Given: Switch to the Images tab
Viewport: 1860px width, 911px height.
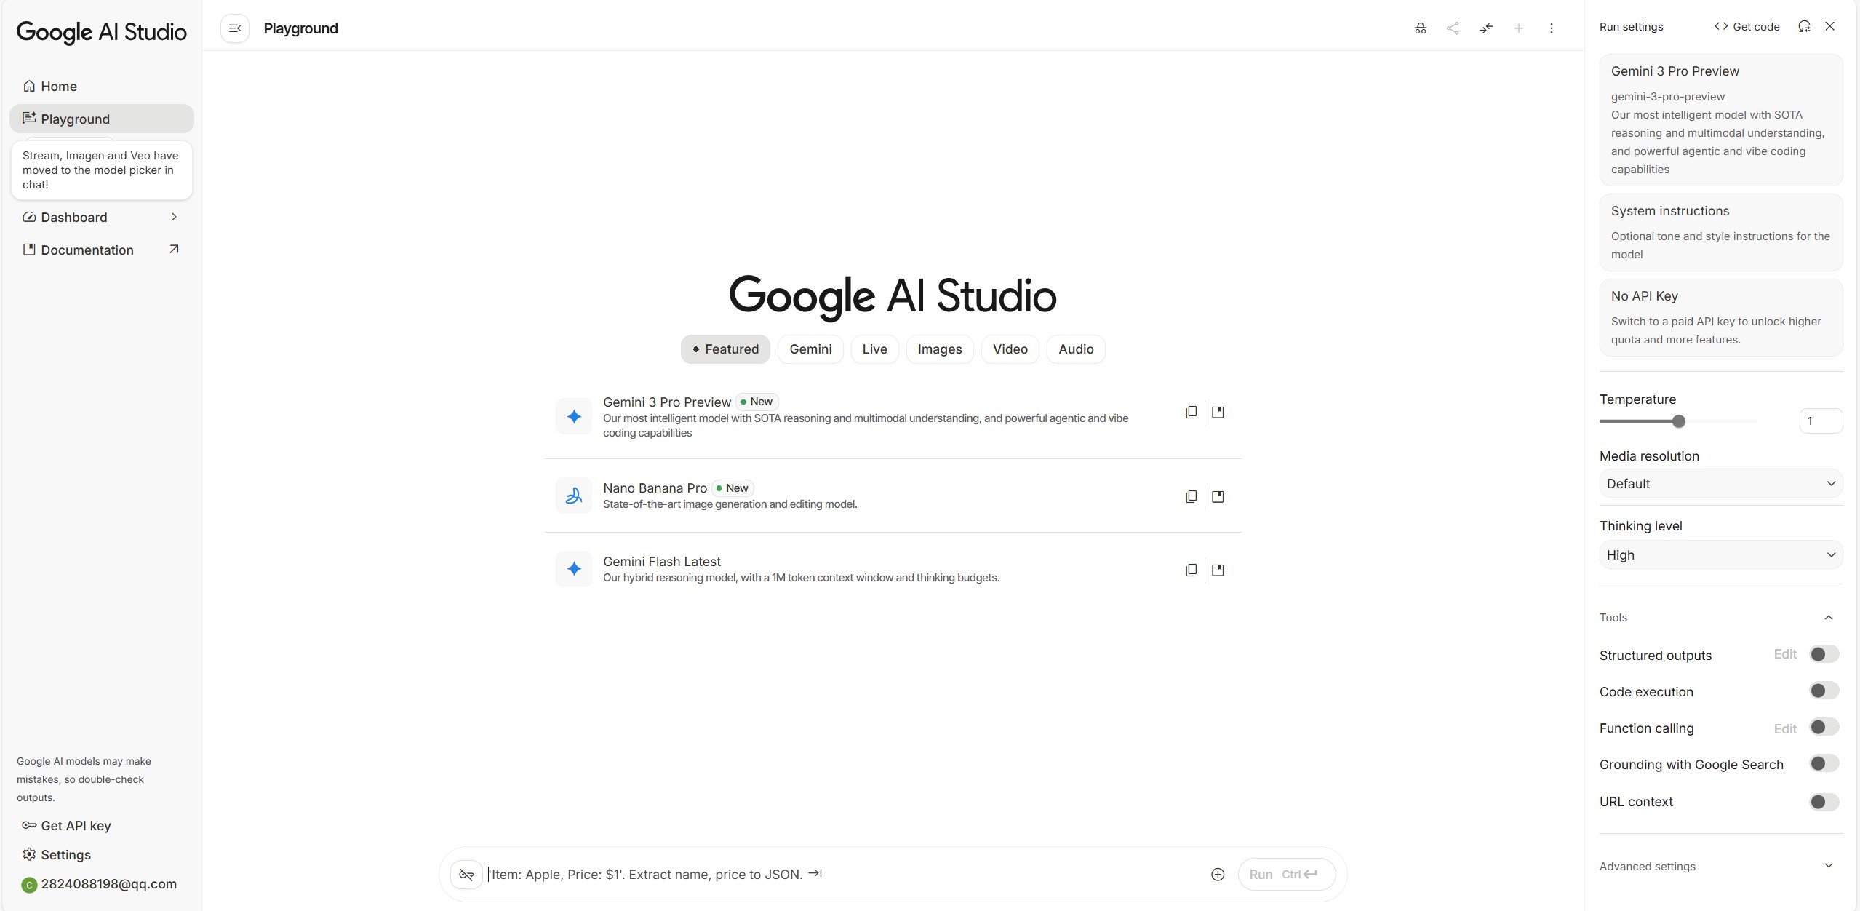Looking at the screenshot, I should coord(939,349).
